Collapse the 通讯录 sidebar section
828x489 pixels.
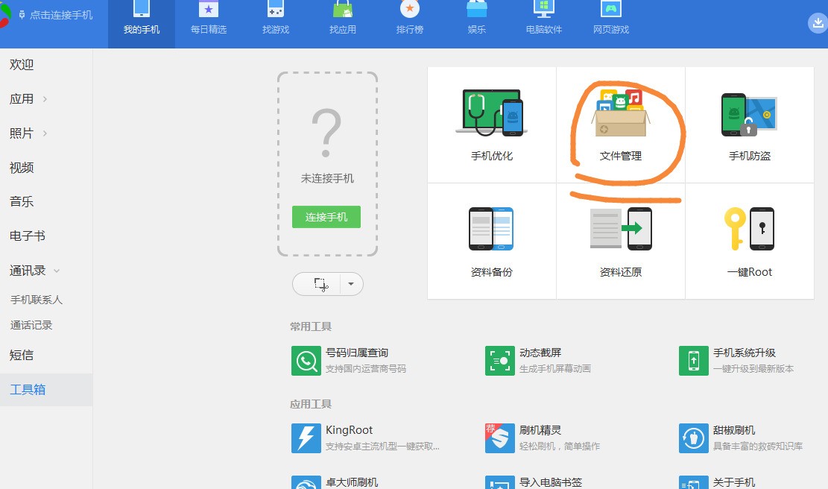coord(57,271)
